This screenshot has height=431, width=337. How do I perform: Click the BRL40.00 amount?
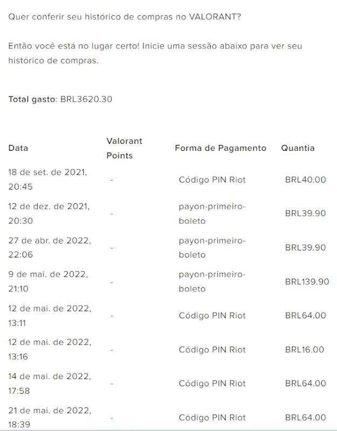coord(305,180)
